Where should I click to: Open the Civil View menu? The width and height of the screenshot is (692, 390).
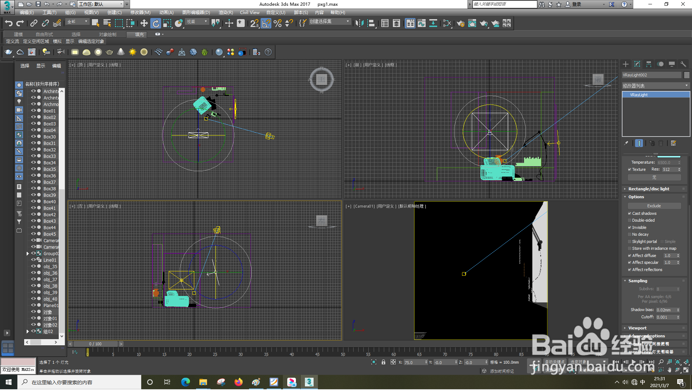tap(249, 13)
